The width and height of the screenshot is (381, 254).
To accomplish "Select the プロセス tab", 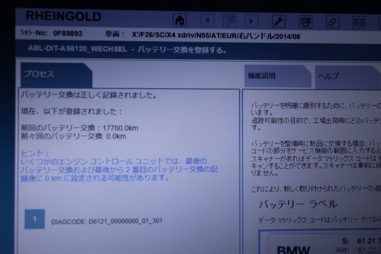I will click(56, 75).
